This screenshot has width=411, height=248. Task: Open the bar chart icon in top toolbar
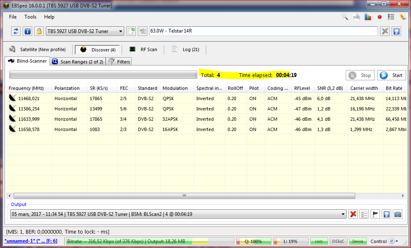point(368,17)
